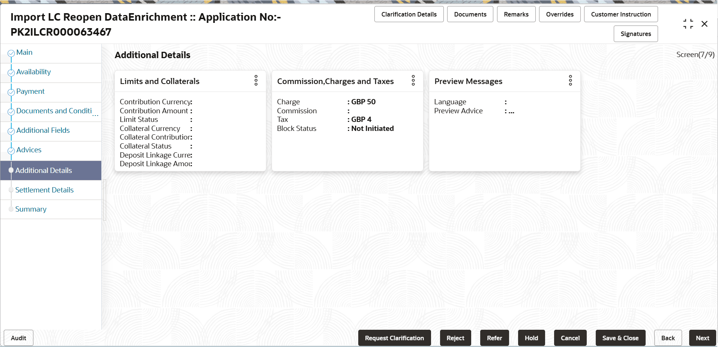Reject the application
The height and width of the screenshot is (347, 718).
(x=455, y=338)
